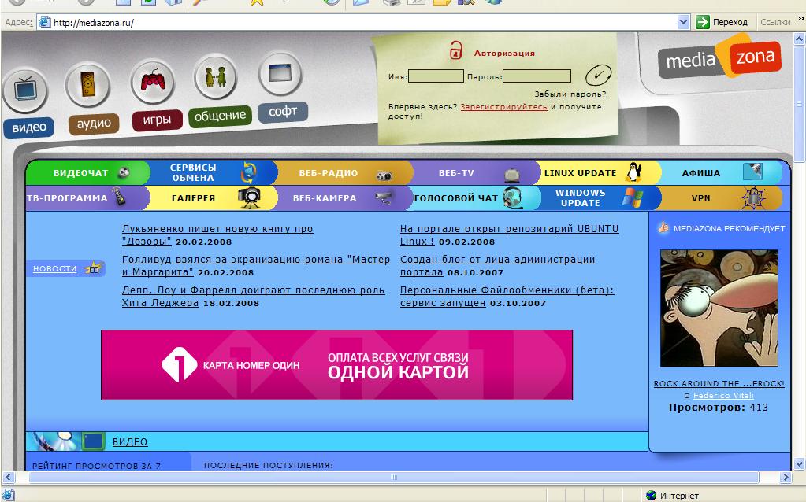This screenshot has height=502, width=806.
Task: Open news about Лукьяненко new book
Action: (217, 234)
